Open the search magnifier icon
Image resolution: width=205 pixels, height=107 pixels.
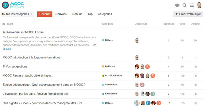[x=185, y=5]
